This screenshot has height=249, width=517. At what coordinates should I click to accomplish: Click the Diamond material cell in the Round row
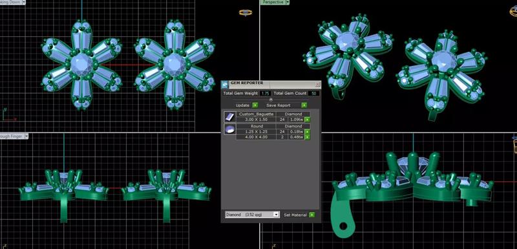293,126
